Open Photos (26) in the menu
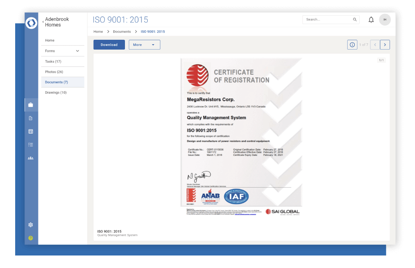 click(x=63, y=72)
